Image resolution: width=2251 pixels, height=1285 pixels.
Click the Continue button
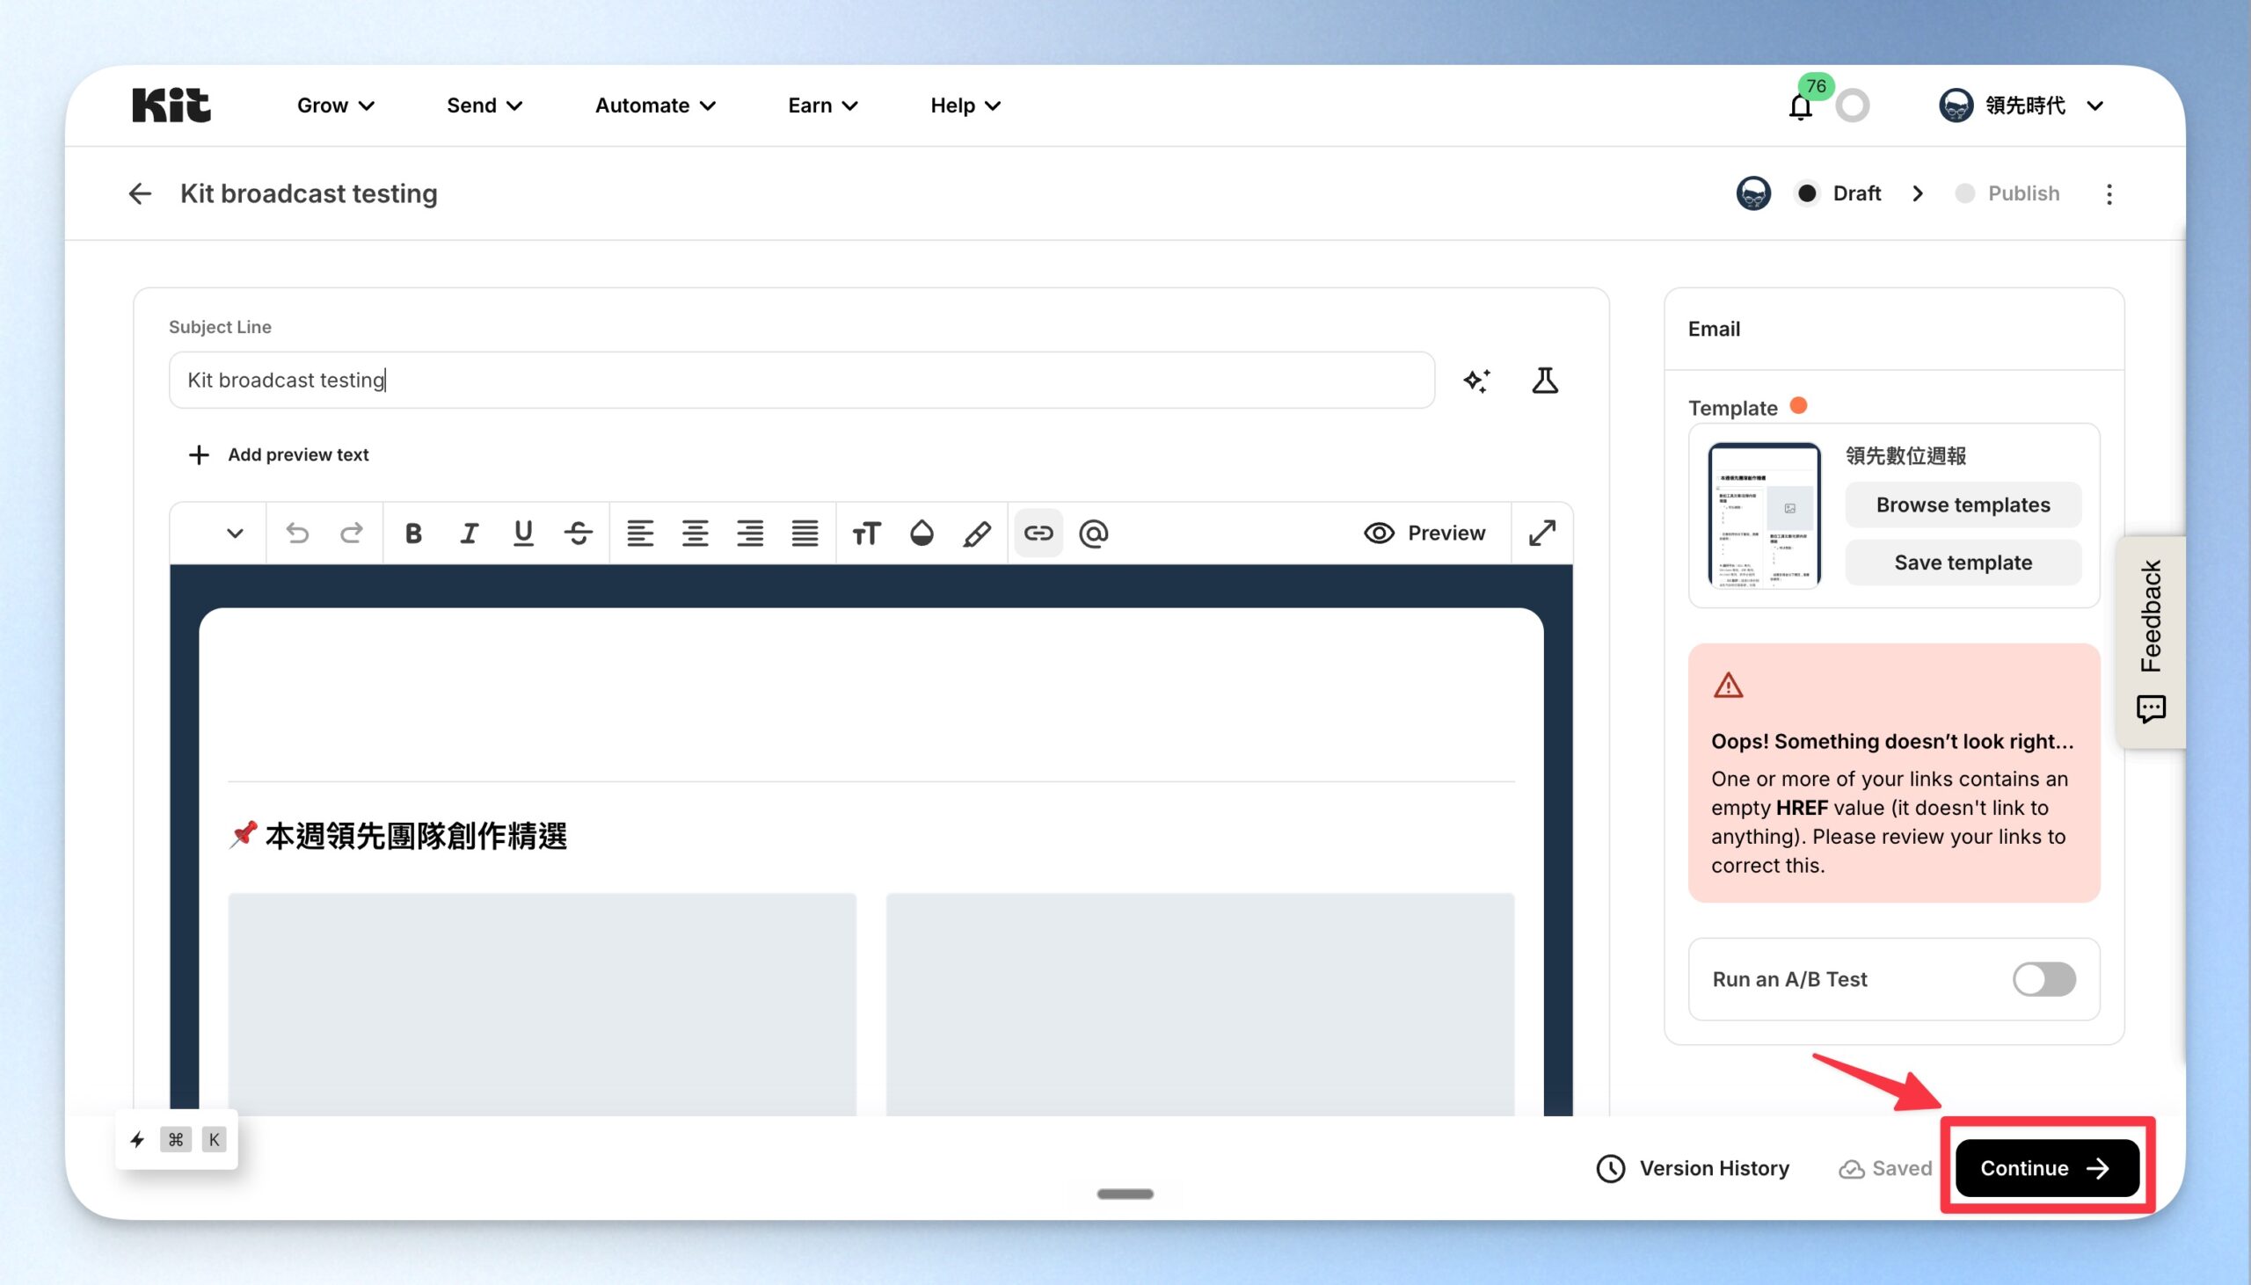pos(2047,1168)
